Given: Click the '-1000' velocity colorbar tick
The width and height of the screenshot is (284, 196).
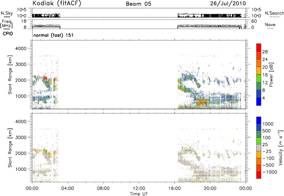Looking at the screenshot, I should (x=269, y=172).
